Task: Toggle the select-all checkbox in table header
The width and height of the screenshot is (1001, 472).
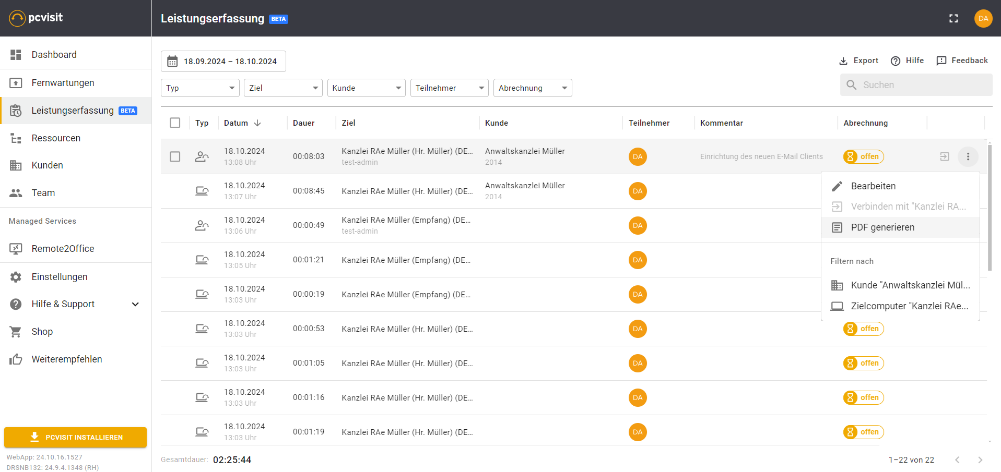Action: pos(175,123)
